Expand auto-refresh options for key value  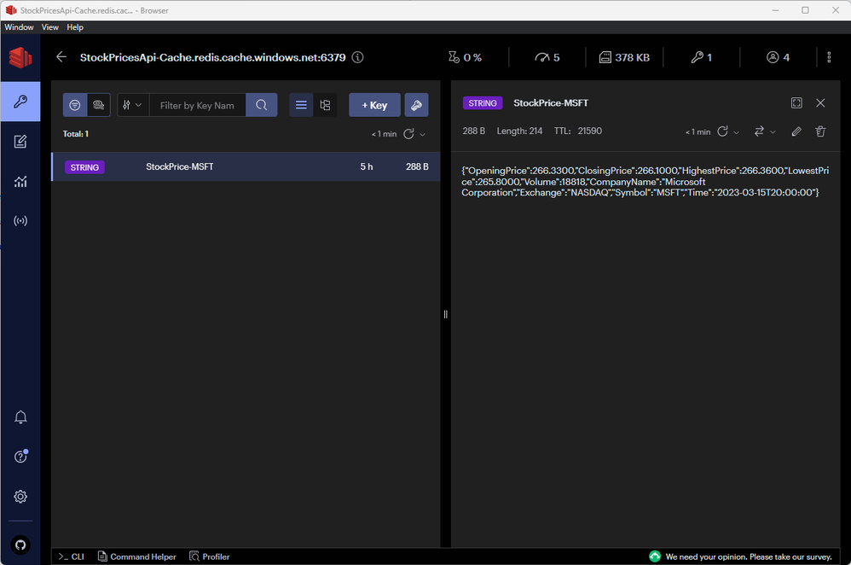737,132
